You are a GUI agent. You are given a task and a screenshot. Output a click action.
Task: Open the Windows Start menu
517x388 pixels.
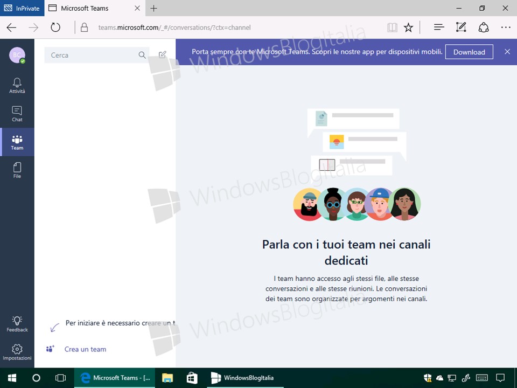tap(12, 378)
